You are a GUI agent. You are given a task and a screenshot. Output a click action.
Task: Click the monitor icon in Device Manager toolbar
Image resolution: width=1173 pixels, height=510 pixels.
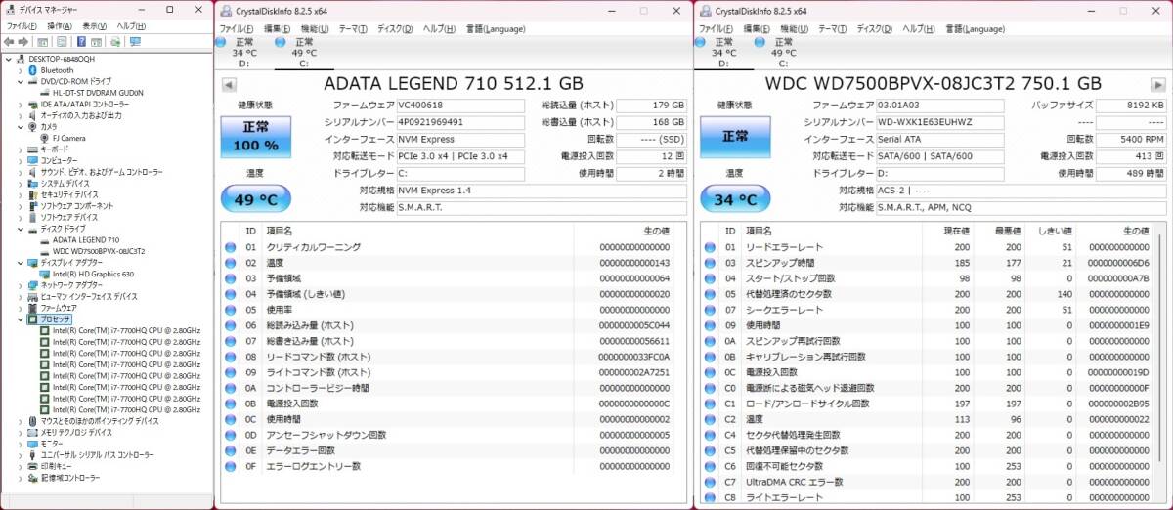click(134, 42)
